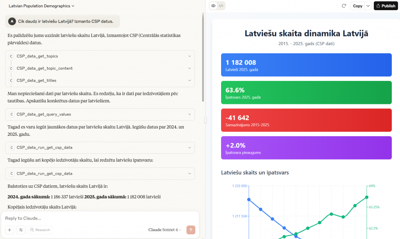Publish the artifact
This screenshot has width=400, height=239.
386,6
